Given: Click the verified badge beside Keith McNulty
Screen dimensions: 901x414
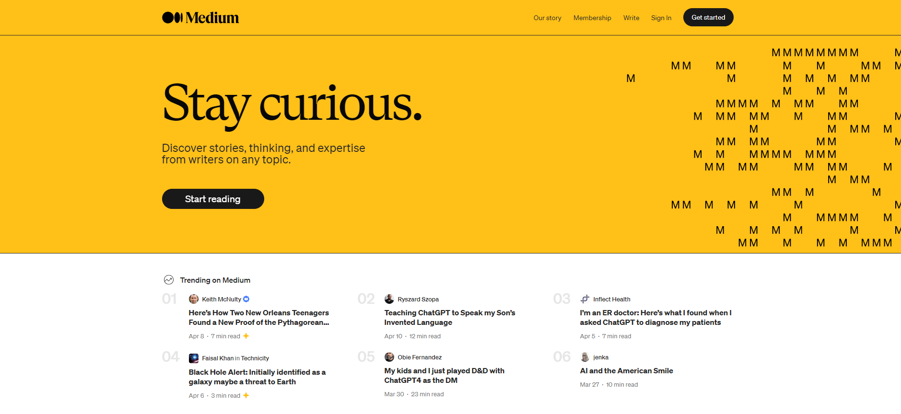Looking at the screenshot, I should tap(246, 299).
